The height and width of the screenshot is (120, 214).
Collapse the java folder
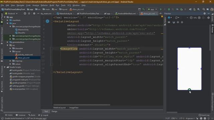tap(7, 23)
